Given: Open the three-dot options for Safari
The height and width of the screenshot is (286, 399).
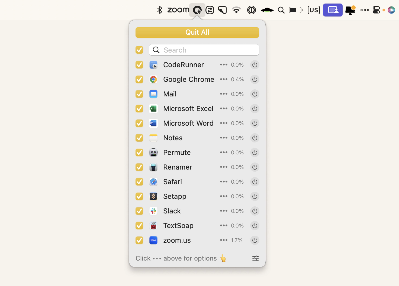Looking at the screenshot, I should pyautogui.click(x=224, y=182).
